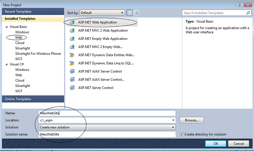Click the Dynamic Data Linq to SQL icon

point(72,63)
